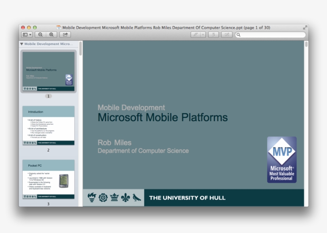Open the edit markup toolbar button
This screenshot has width=327, height=233.
[227, 35]
